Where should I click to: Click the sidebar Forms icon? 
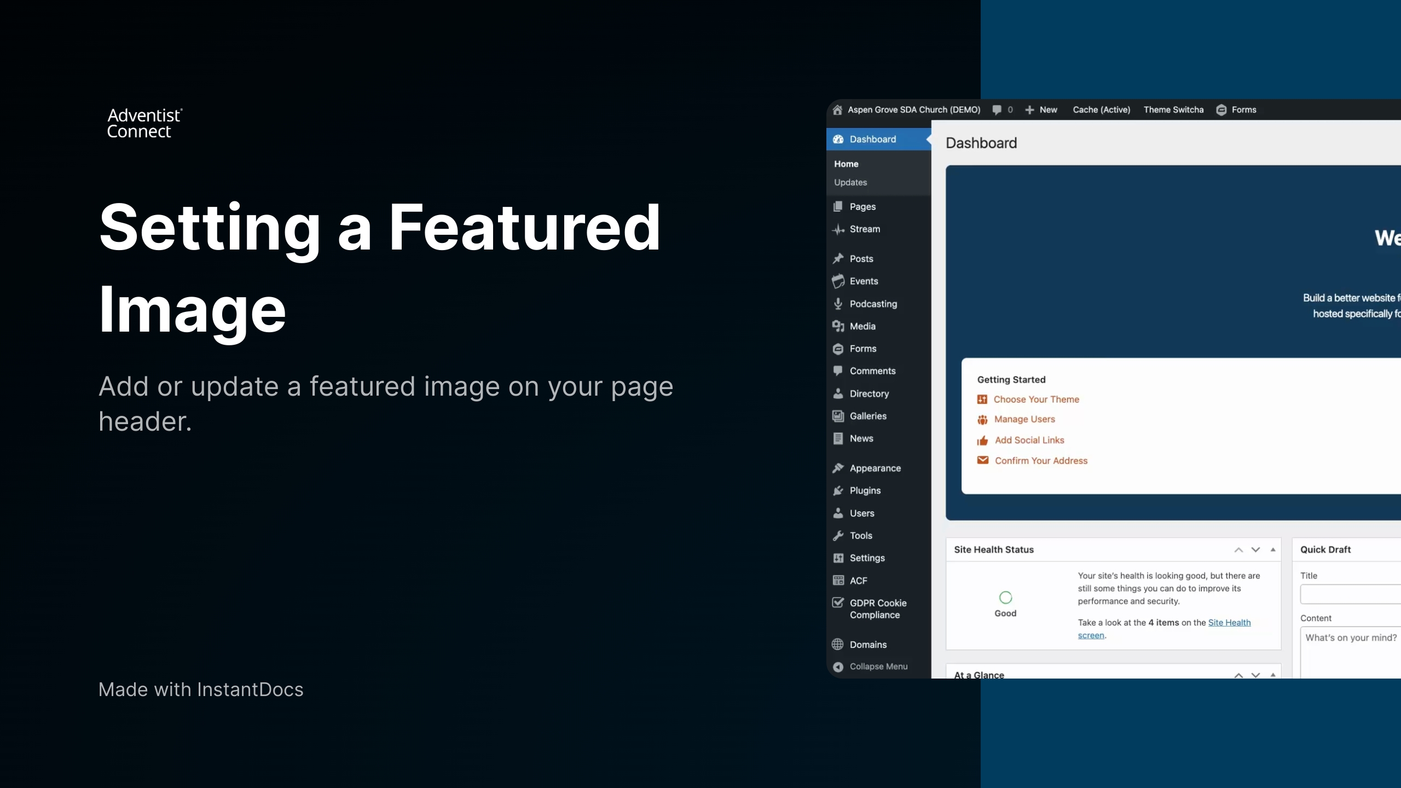[x=838, y=349]
